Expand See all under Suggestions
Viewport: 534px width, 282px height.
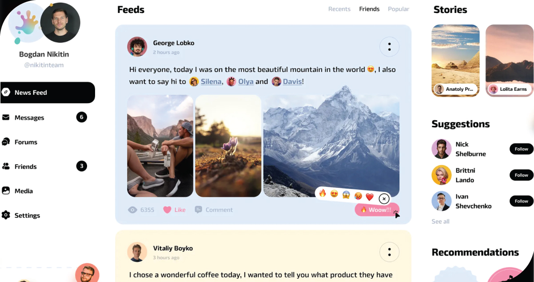point(440,221)
